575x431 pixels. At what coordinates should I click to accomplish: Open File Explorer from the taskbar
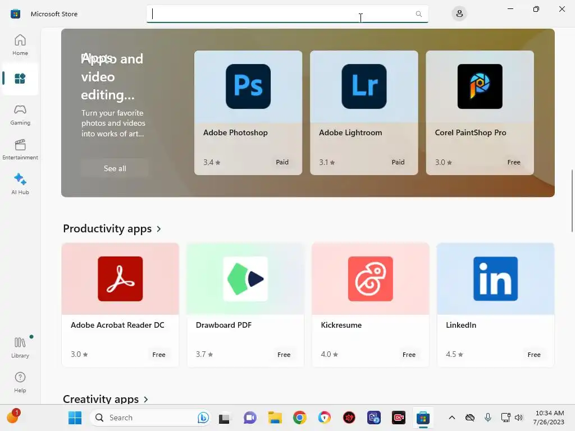275,418
